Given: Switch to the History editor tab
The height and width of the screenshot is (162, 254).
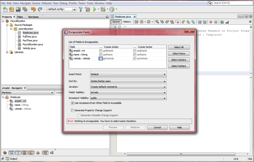Looking at the screenshot, I should [127, 22].
